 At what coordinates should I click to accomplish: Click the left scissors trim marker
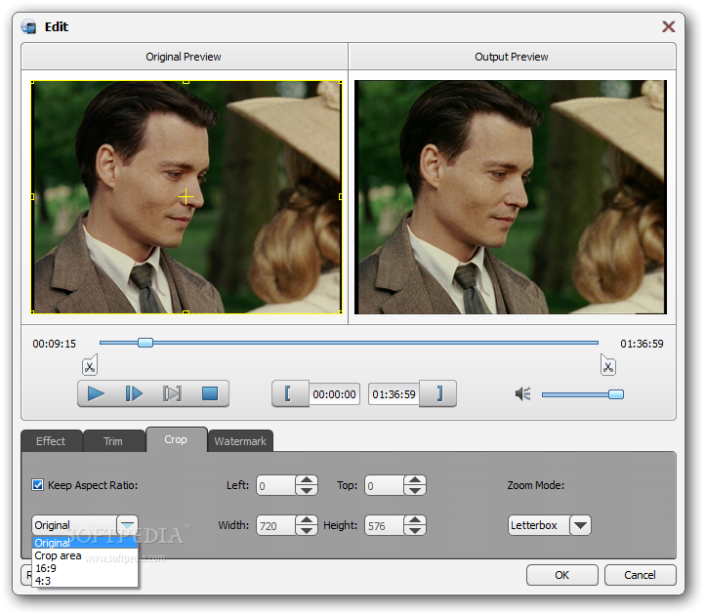tap(90, 365)
